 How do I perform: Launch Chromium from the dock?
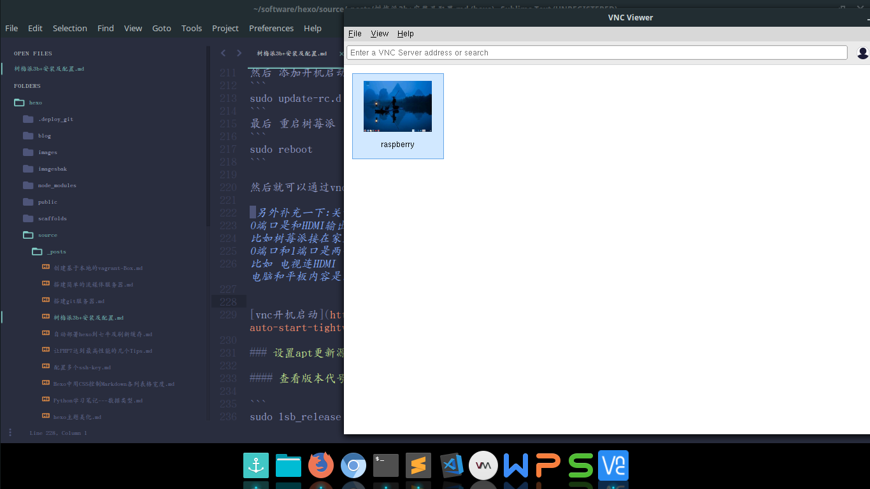tap(353, 465)
